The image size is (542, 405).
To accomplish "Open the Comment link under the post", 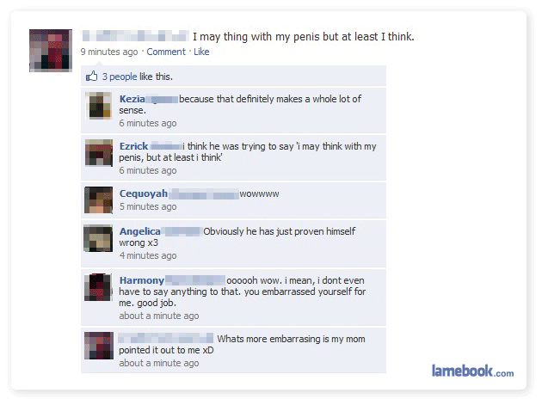I will tap(166, 52).
